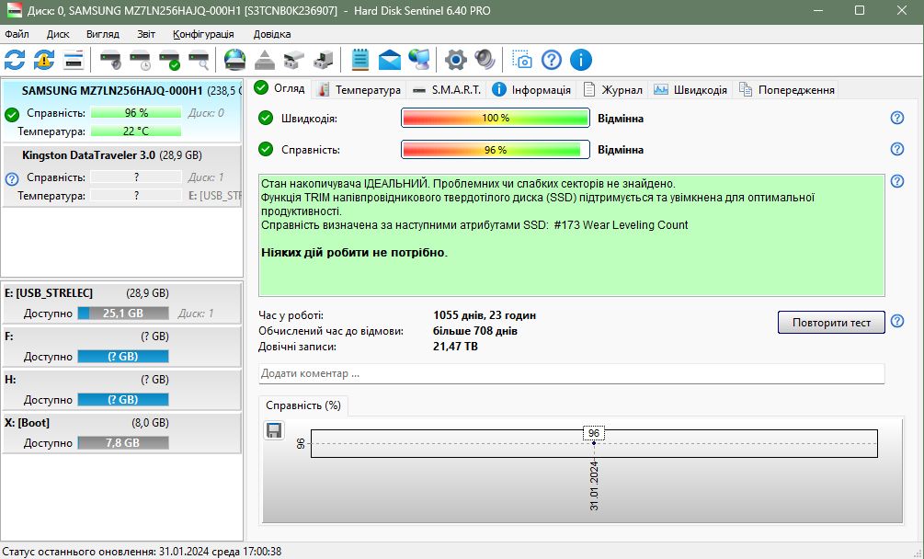Image resolution: width=924 pixels, height=559 pixels.
Task: Click the Додати коментар input field
Action: [x=571, y=373]
